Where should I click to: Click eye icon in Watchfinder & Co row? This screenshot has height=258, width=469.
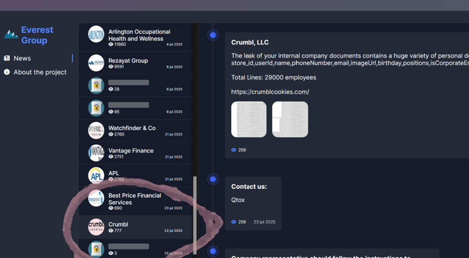tap(111, 134)
